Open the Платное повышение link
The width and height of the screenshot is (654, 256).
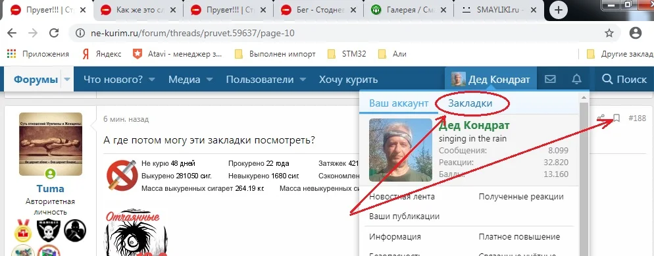(519, 237)
